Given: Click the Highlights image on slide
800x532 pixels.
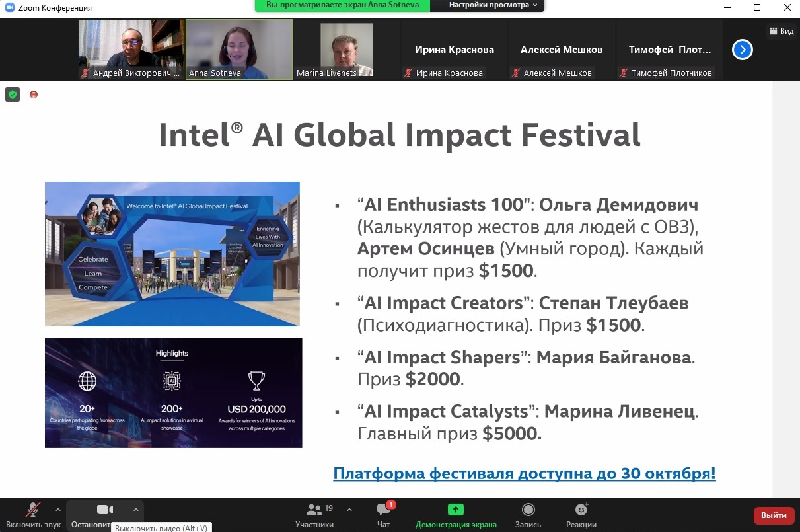Looking at the screenshot, I should 174,393.
